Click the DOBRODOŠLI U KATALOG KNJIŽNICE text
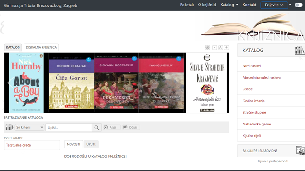Viewport: 305px width, 171px height. (x=95, y=157)
